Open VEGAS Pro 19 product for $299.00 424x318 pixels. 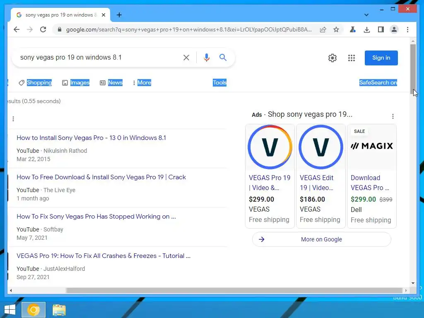(x=270, y=176)
